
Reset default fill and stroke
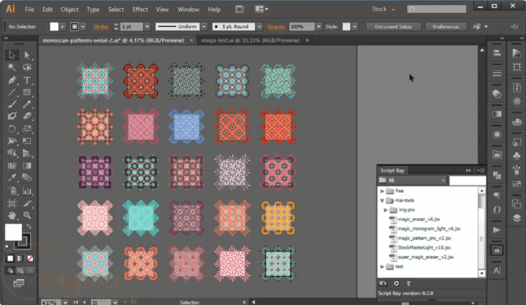8,247
